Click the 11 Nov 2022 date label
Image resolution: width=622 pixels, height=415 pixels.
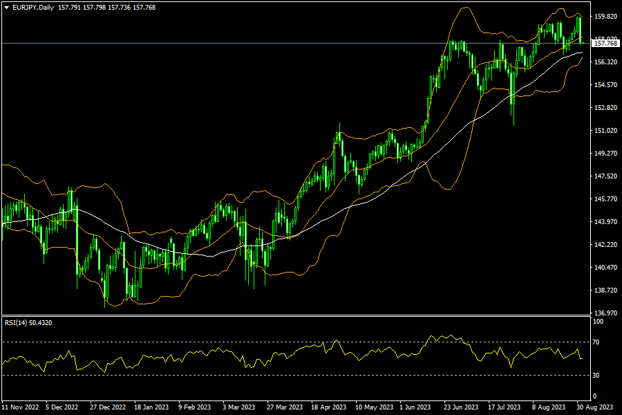[20, 407]
